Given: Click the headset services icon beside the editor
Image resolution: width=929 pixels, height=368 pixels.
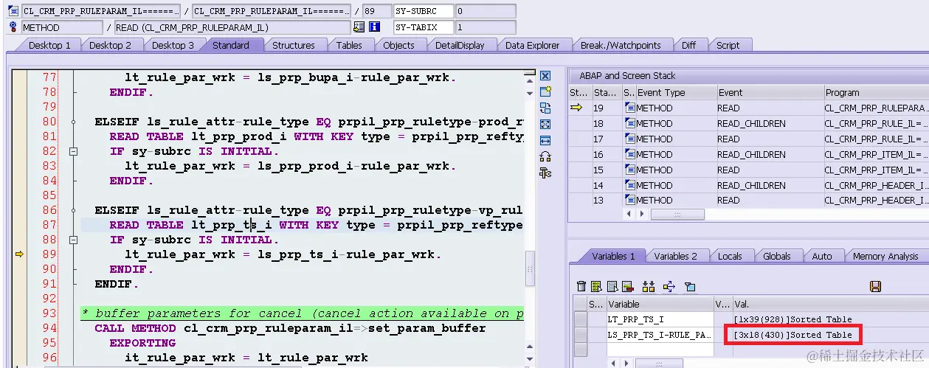Looking at the screenshot, I should [545, 156].
